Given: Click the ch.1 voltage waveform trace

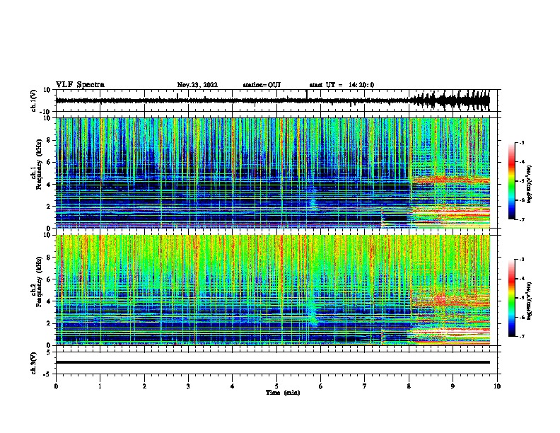Looking at the screenshot, I should coord(272,100).
